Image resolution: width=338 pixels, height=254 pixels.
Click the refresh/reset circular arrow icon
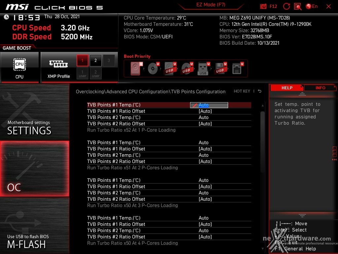tap(286, 6)
